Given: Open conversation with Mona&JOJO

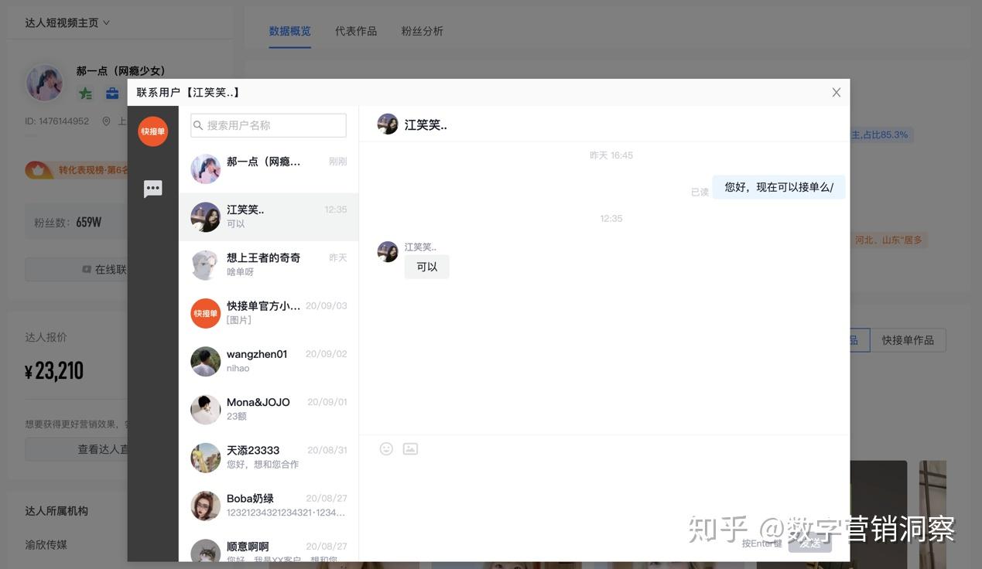Looking at the screenshot, I should coord(269,409).
